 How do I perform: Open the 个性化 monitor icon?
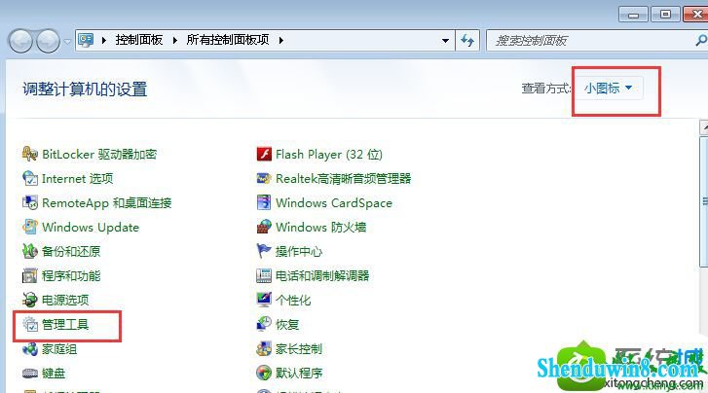click(x=264, y=300)
